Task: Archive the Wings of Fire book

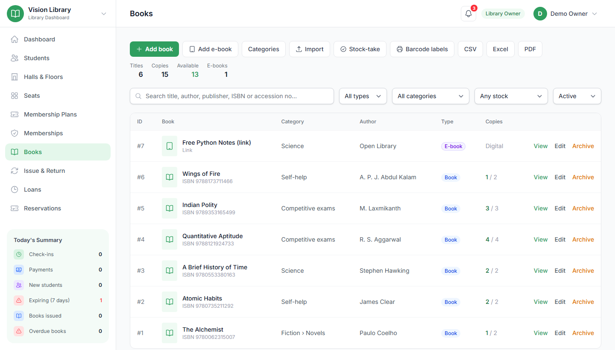Action: pyautogui.click(x=583, y=177)
